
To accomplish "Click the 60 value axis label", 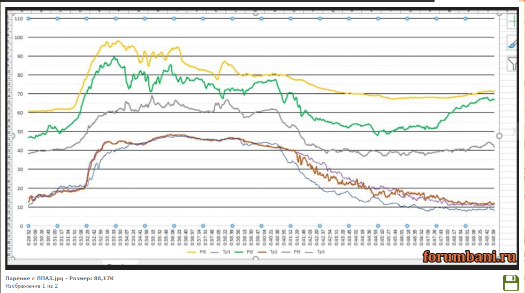I will [20, 113].
